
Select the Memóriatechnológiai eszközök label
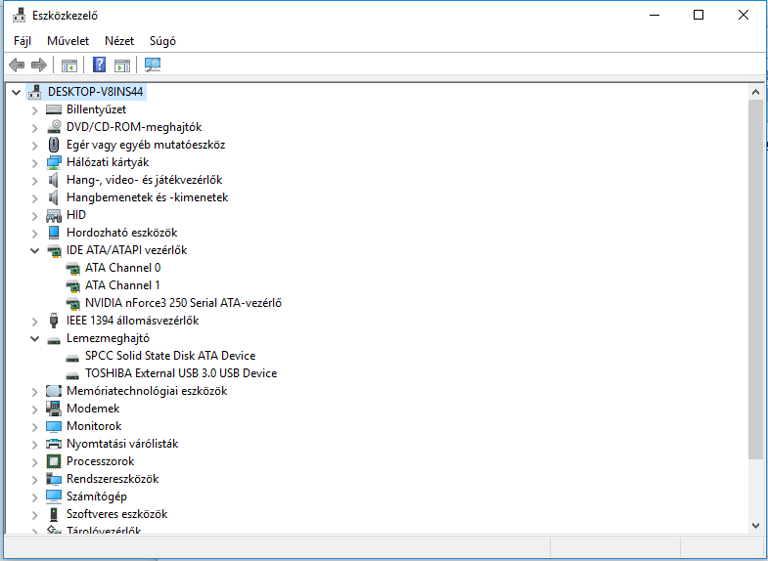click(147, 391)
